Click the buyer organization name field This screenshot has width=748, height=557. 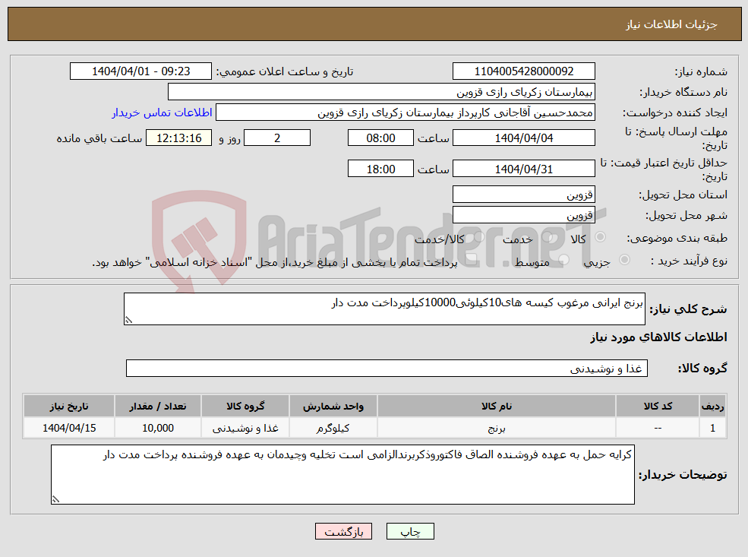382,92
